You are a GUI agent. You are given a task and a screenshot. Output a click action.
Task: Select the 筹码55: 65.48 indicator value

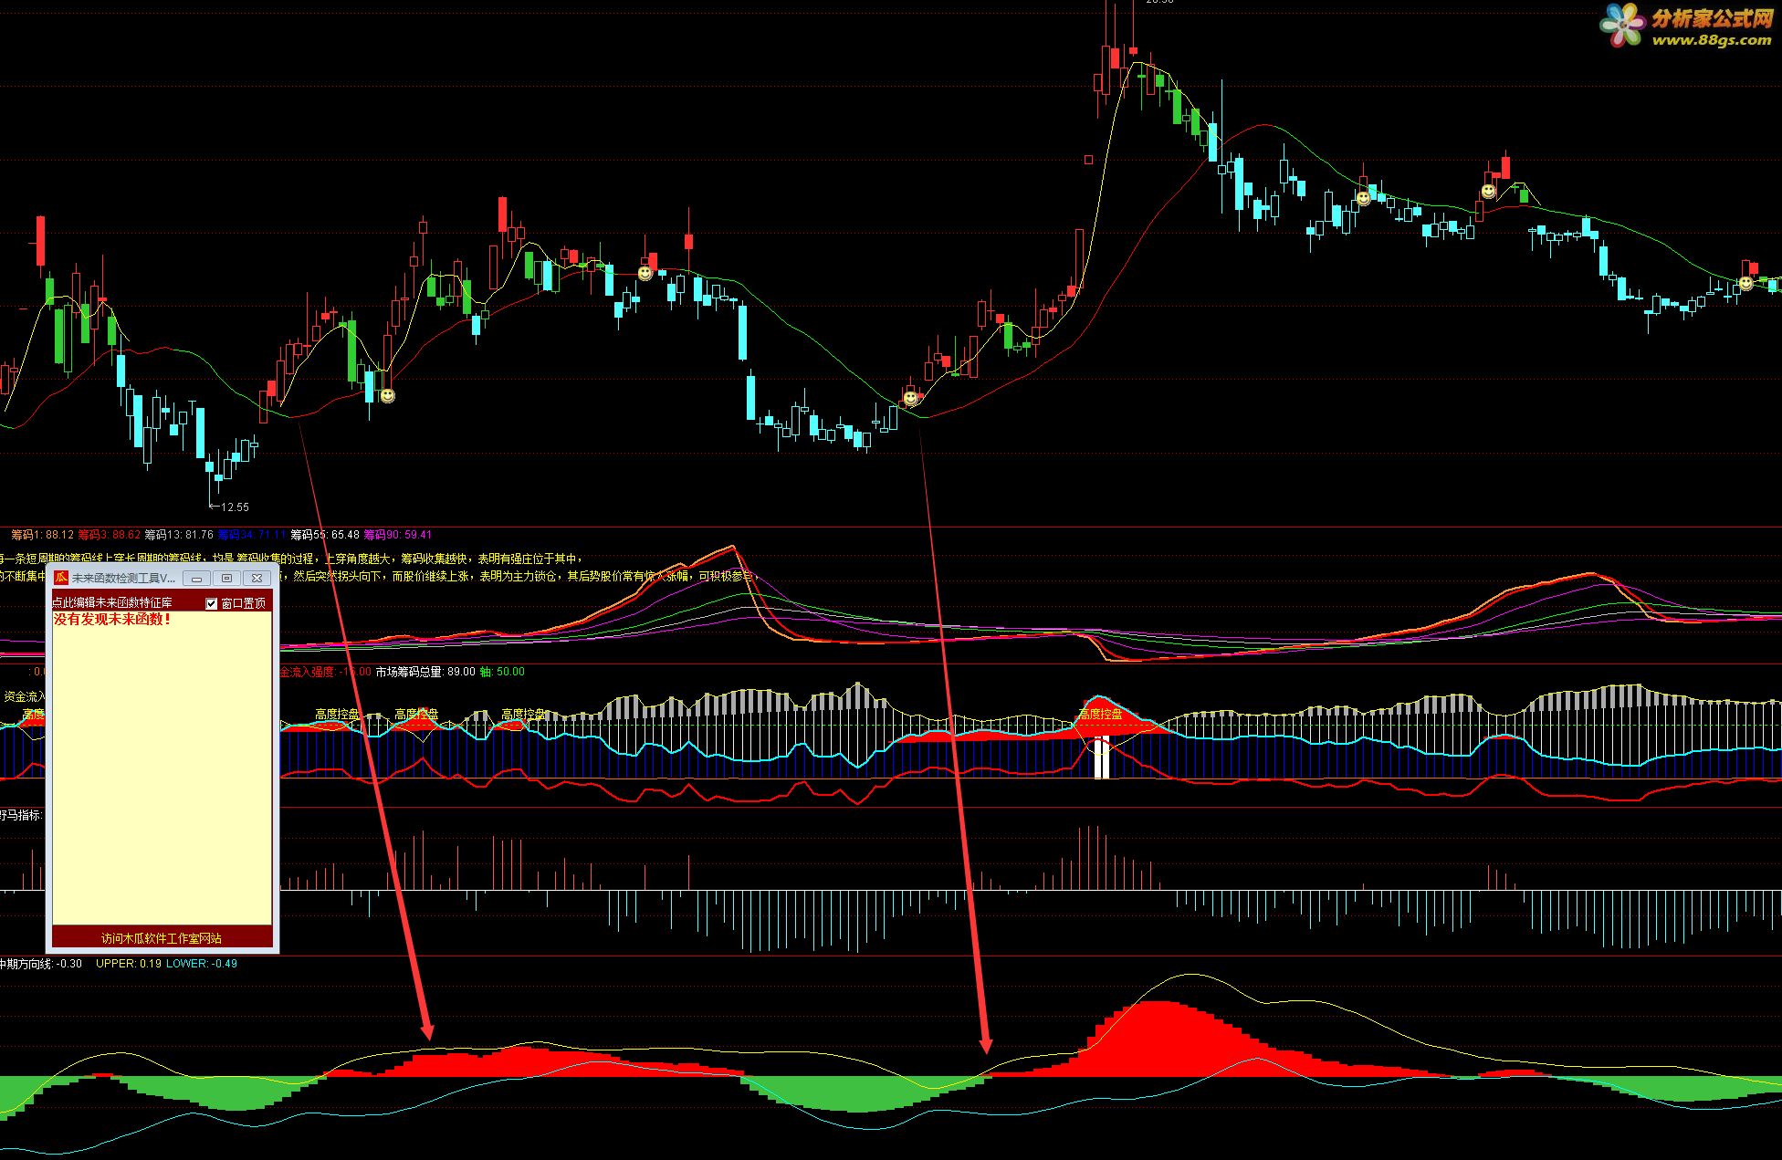325,535
